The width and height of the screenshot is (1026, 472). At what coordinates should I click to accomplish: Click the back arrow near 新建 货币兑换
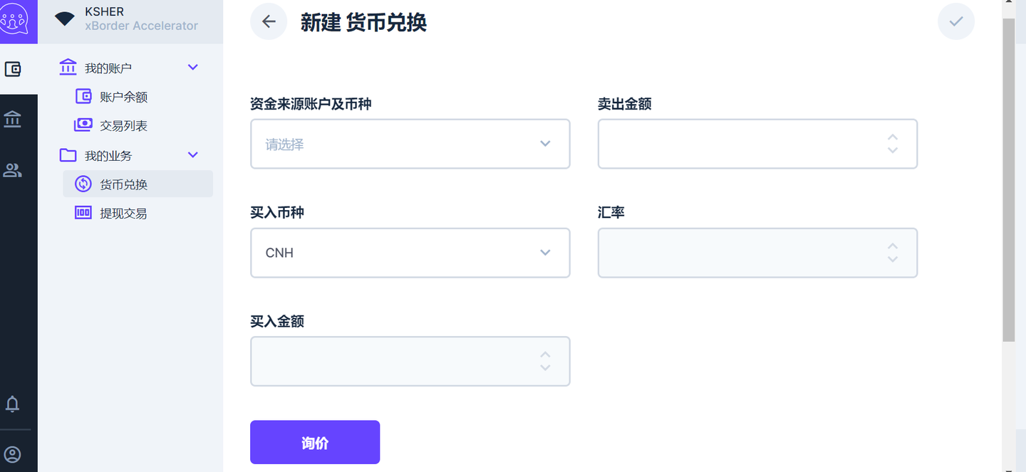tap(269, 21)
